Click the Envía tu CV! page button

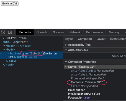[x=10, y=4]
